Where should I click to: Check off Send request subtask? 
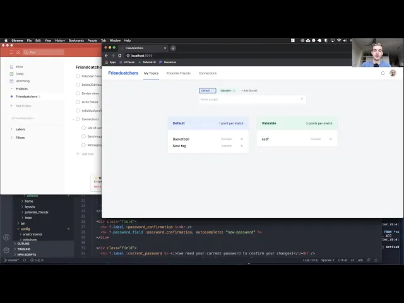click(83, 136)
